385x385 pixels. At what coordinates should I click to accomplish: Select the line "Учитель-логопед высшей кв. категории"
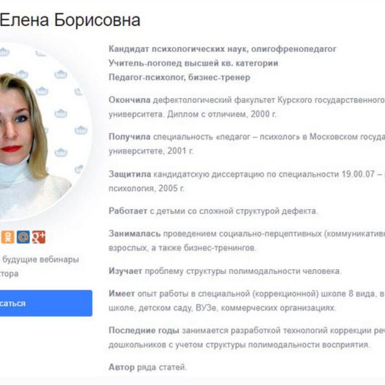click(x=194, y=63)
